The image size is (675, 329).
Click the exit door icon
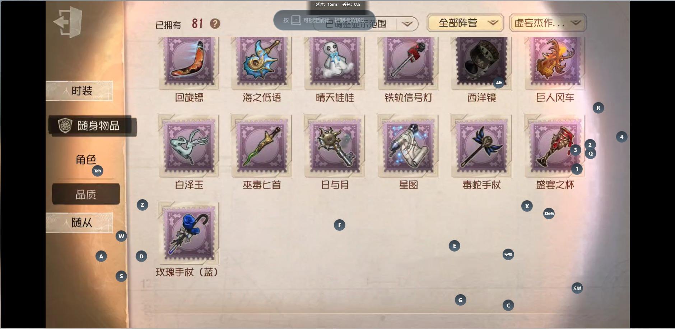[x=68, y=22]
